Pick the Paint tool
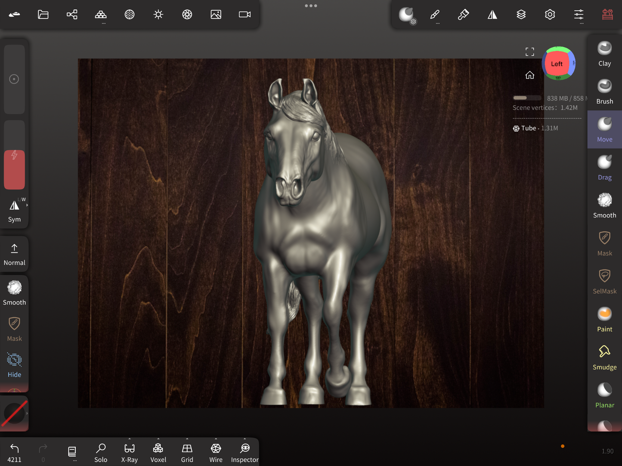The width and height of the screenshot is (622, 466). pos(604,319)
